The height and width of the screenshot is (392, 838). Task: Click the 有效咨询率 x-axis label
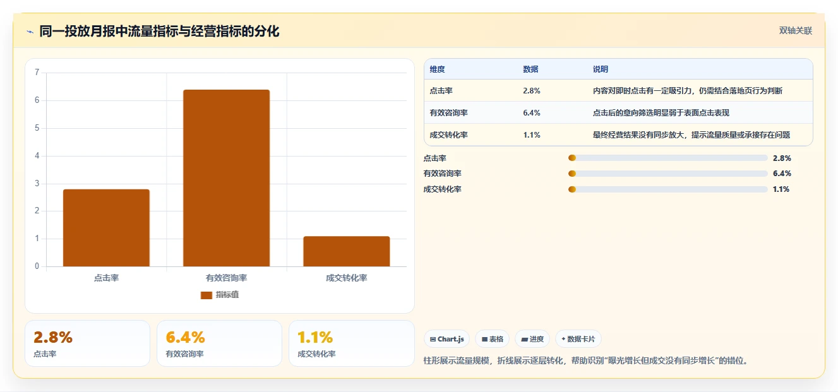(x=226, y=278)
